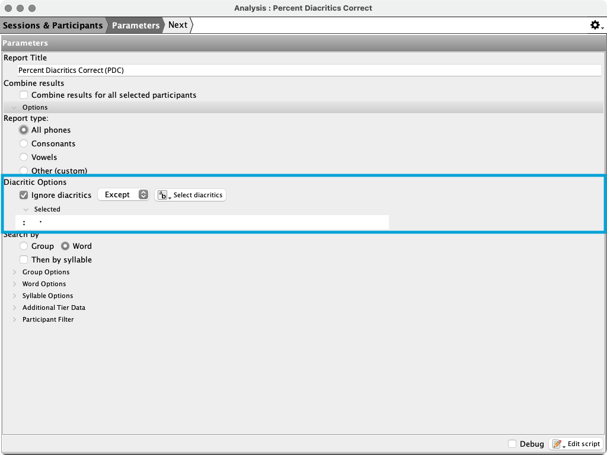The image size is (607, 455).
Task: Select the Vowels report type
Action: click(x=24, y=157)
